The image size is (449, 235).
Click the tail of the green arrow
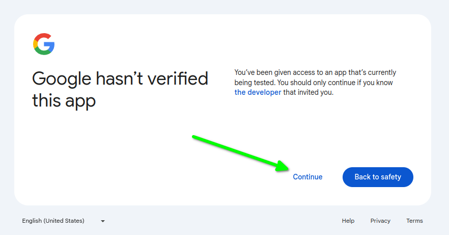[194, 137]
